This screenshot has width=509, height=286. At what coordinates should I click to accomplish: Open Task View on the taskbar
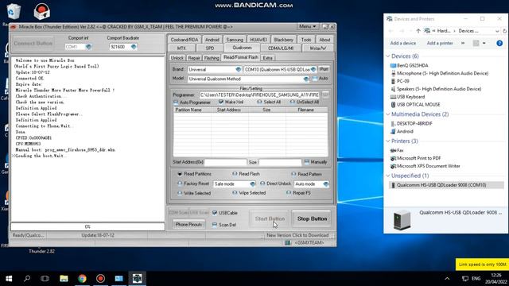click(45, 279)
